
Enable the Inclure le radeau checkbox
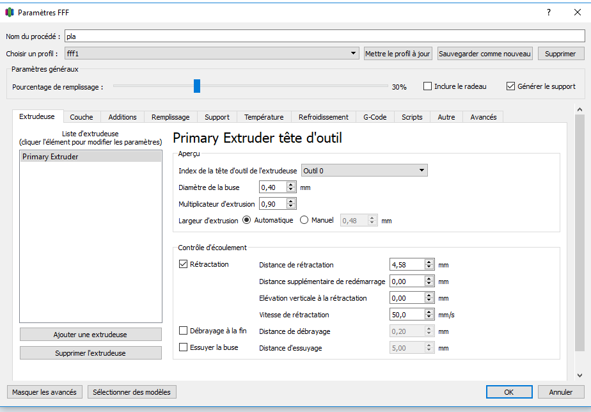click(427, 86)
